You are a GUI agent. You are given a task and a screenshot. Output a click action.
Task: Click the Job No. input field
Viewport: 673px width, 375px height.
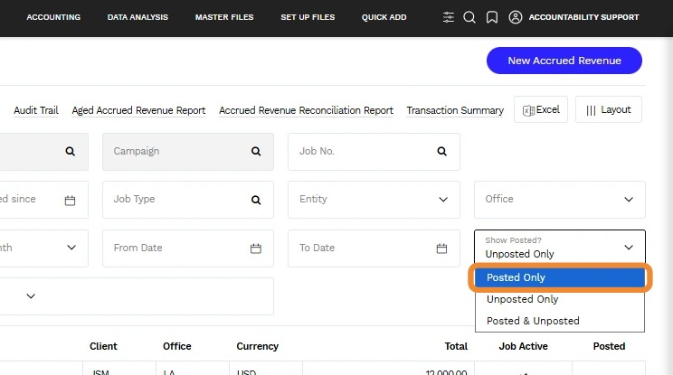click(x=362, y=152)
